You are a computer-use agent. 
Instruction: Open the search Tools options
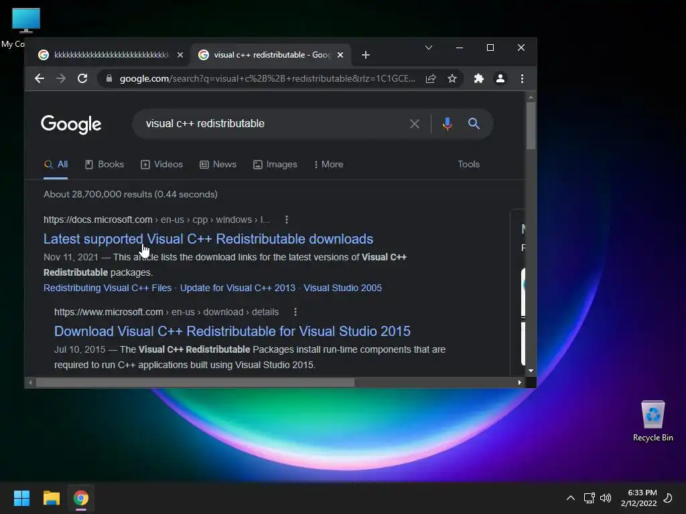[468, 165]
